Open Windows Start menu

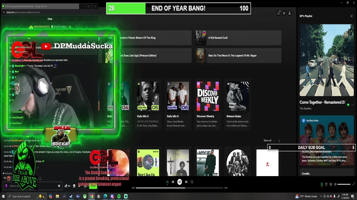(x=3, y=196)
